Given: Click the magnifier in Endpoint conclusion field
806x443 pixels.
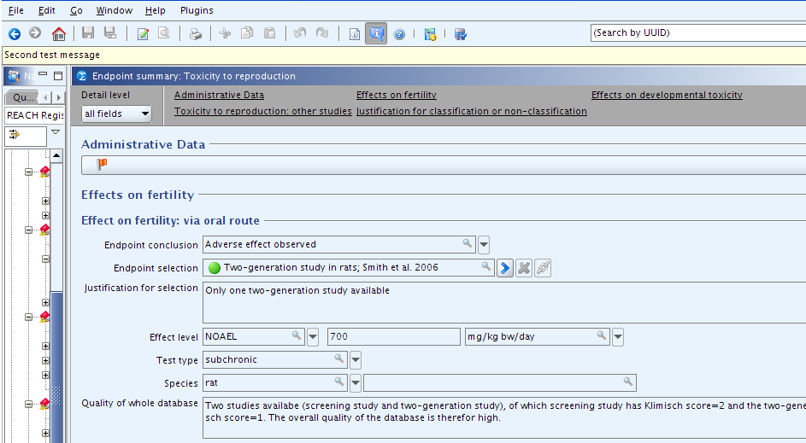Looking at the screenshot, I should tap(468, 243).
